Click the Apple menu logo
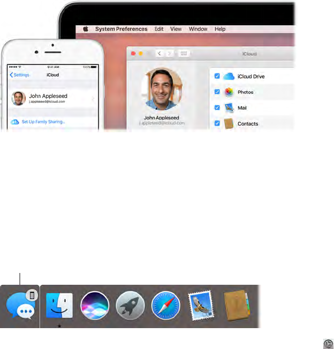 (x=86, y=29)
